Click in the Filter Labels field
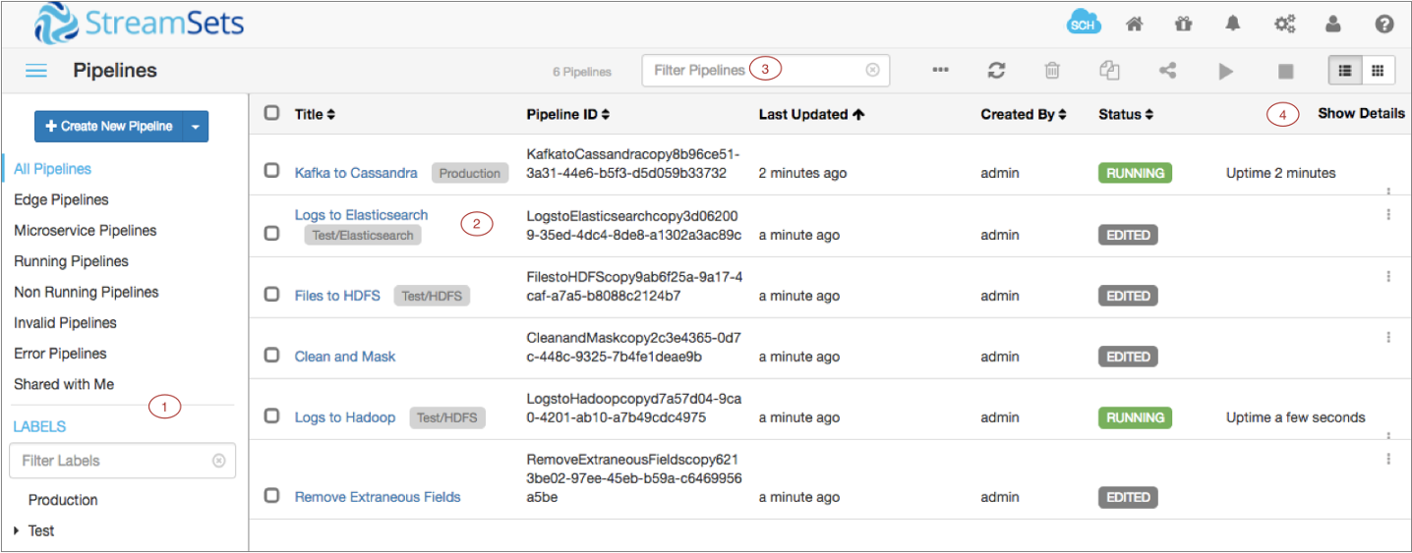This screenshot has height=553, width=1412. tap(122, 461)
